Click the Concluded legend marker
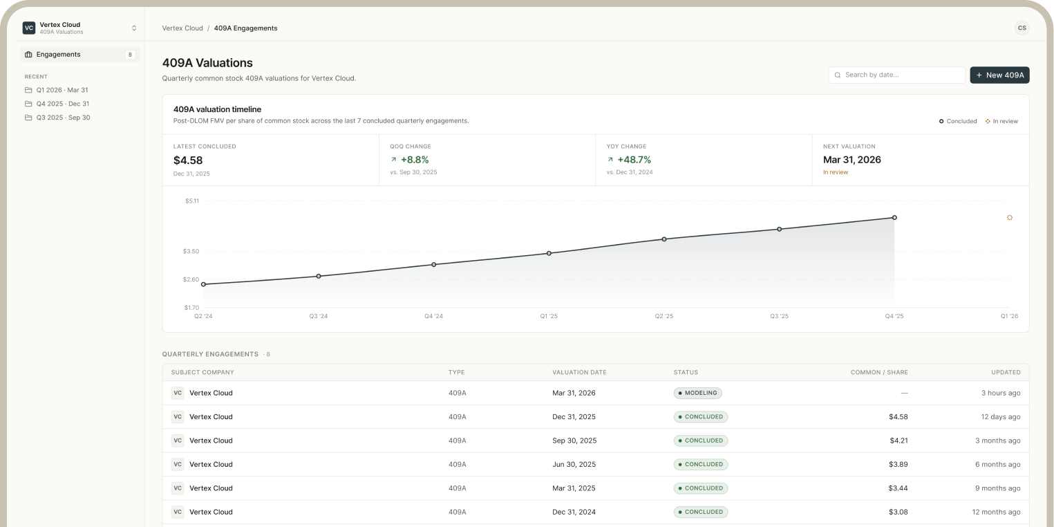 coord(941,121)
